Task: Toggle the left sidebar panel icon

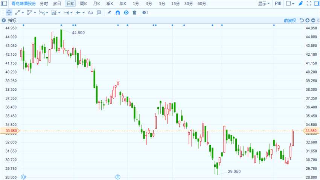Action: [4, 3]
